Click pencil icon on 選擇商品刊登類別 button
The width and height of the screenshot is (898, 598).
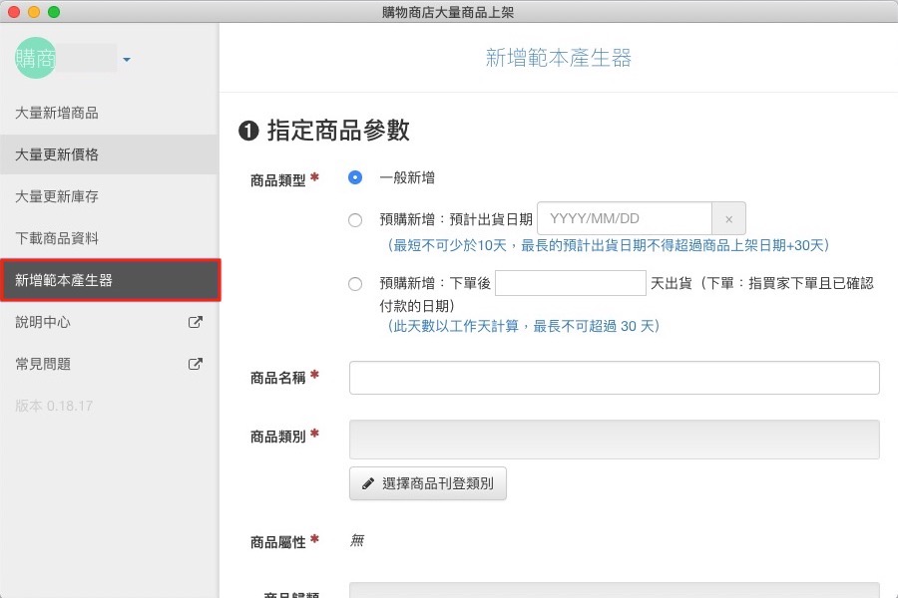368,483
